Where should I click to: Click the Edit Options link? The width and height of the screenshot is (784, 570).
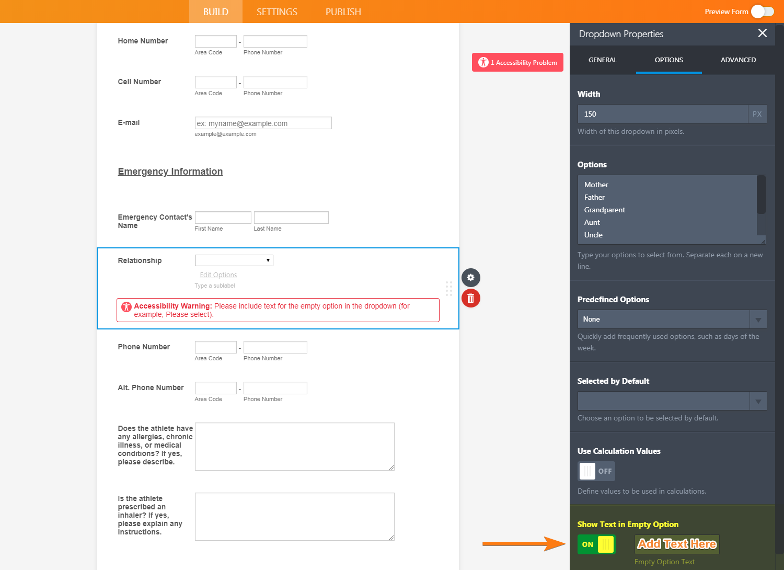pyautogui.click(x=218, y=275)
